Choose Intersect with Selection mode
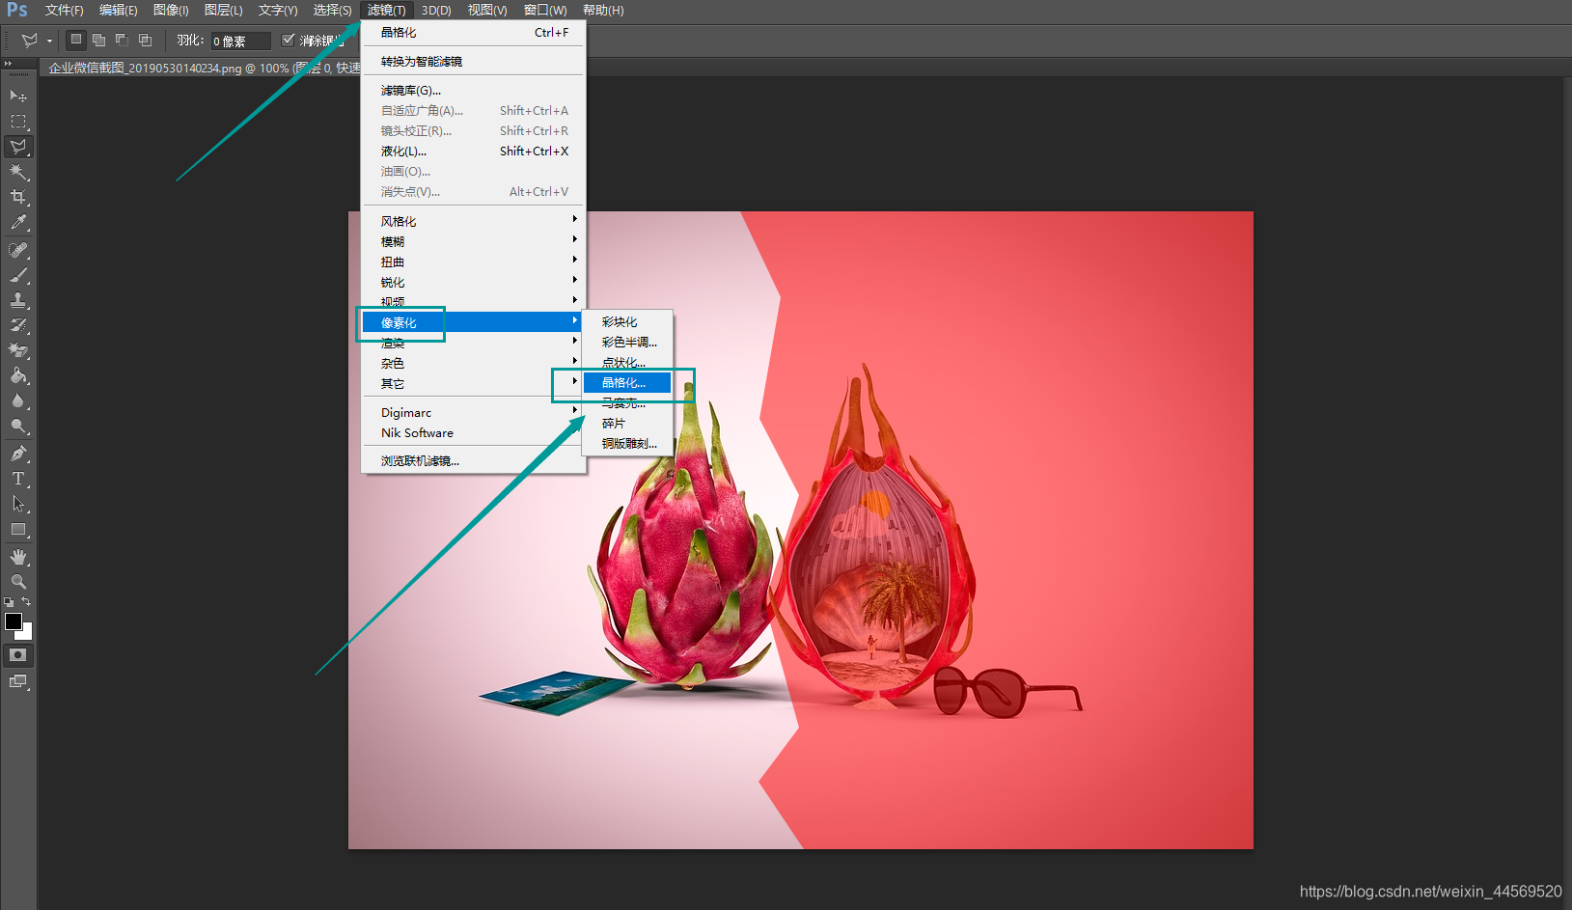The height and width of the screenshot is (910, 1572). (x=145, y=40)
